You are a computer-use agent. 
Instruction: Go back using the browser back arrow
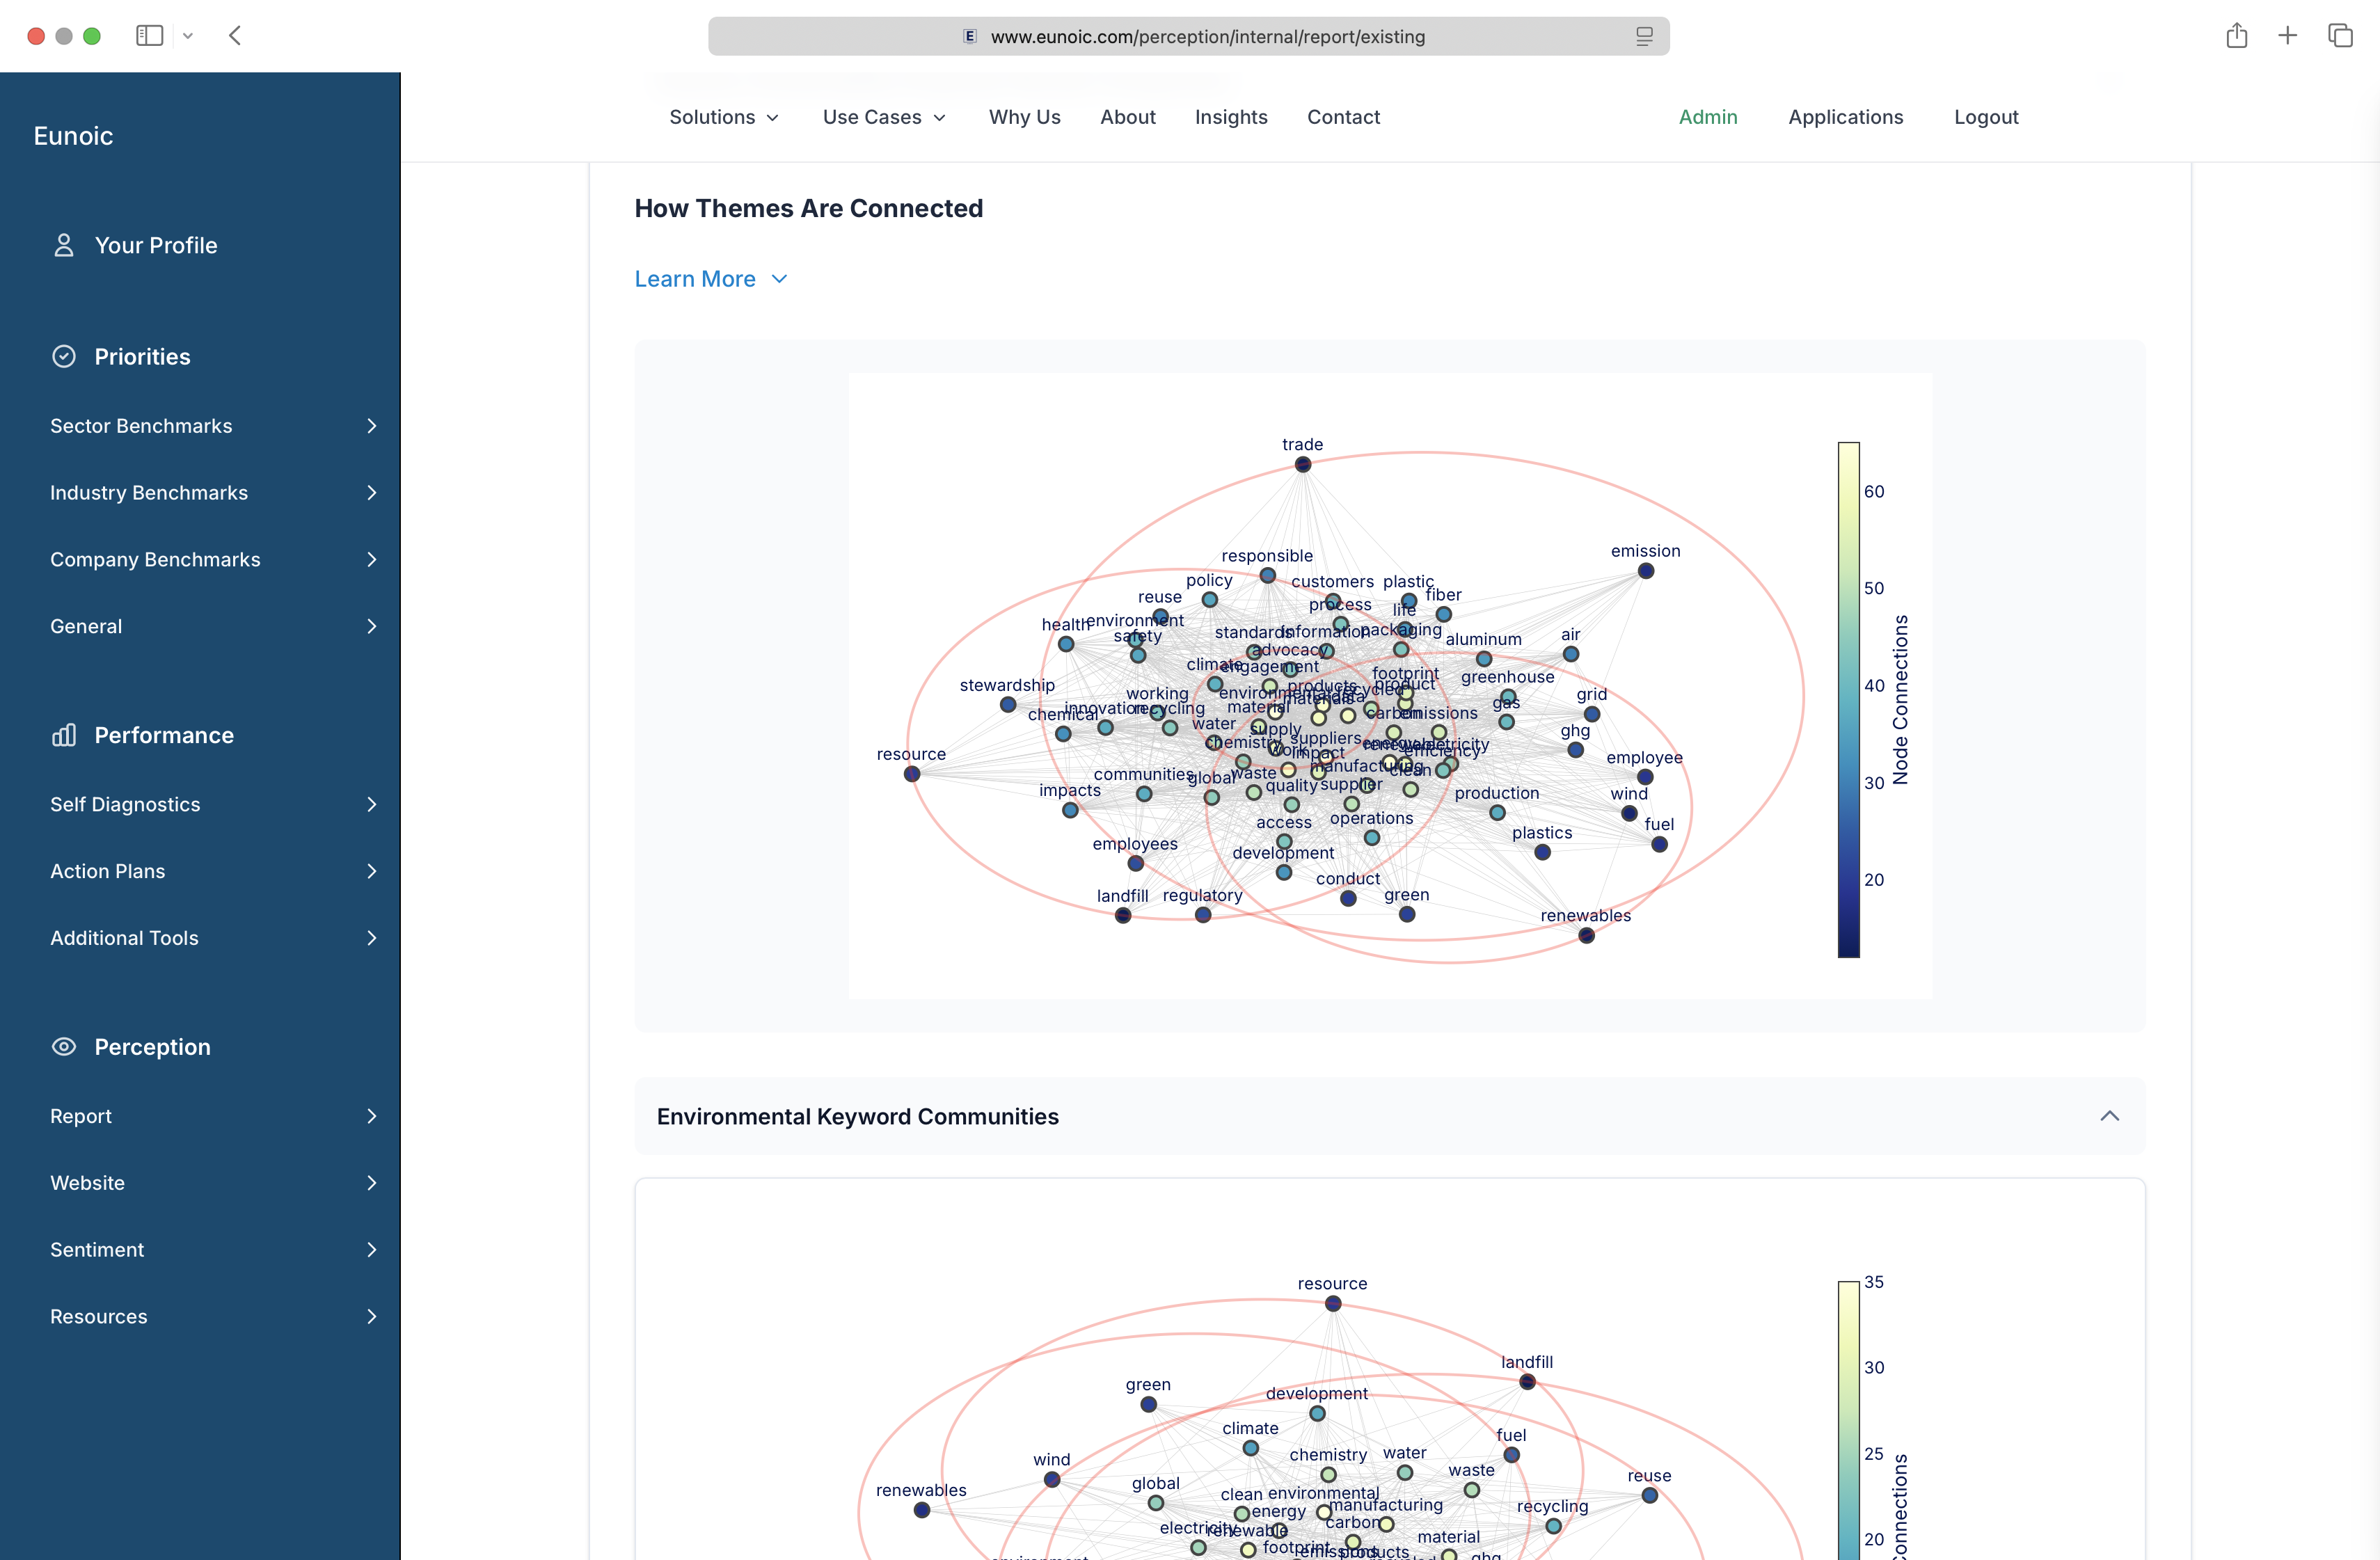point(235,36)
